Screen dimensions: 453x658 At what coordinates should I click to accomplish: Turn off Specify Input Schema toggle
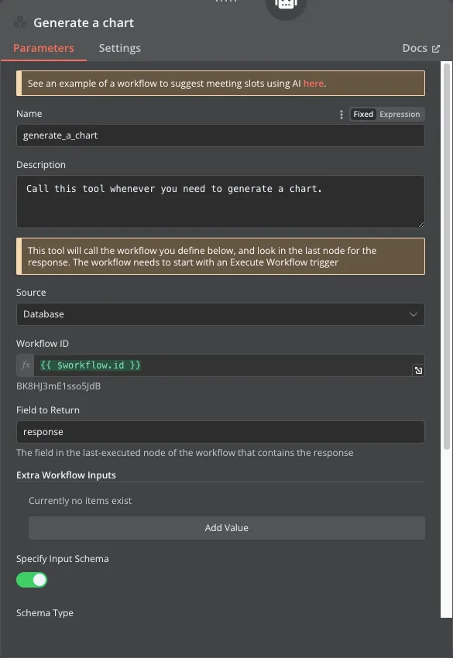click(x=32, y=580)
